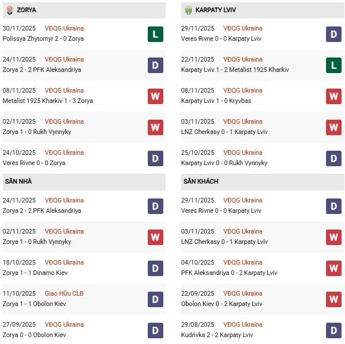Select the KARPATY LVIV header title
Viewport: 345px width, 344px height.
tap(215, 10)
